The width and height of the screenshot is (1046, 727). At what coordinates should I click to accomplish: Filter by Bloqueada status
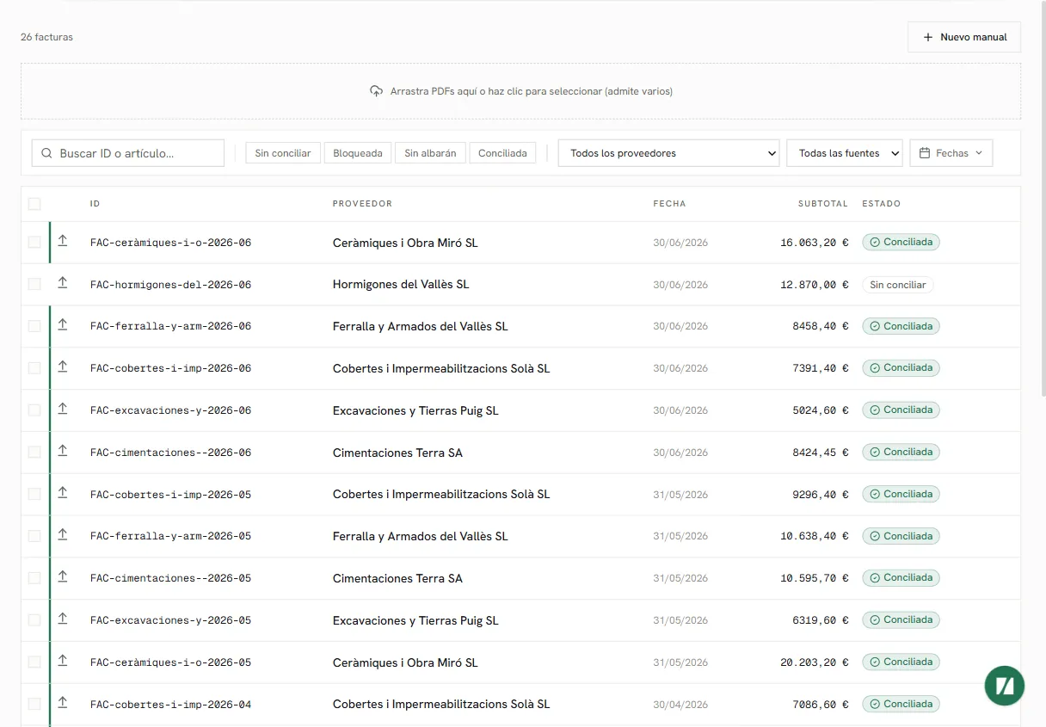[x=358, y=153]
